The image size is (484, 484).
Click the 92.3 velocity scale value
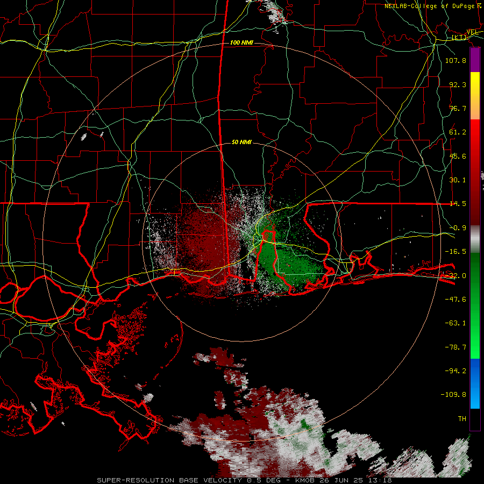[458, 84]
